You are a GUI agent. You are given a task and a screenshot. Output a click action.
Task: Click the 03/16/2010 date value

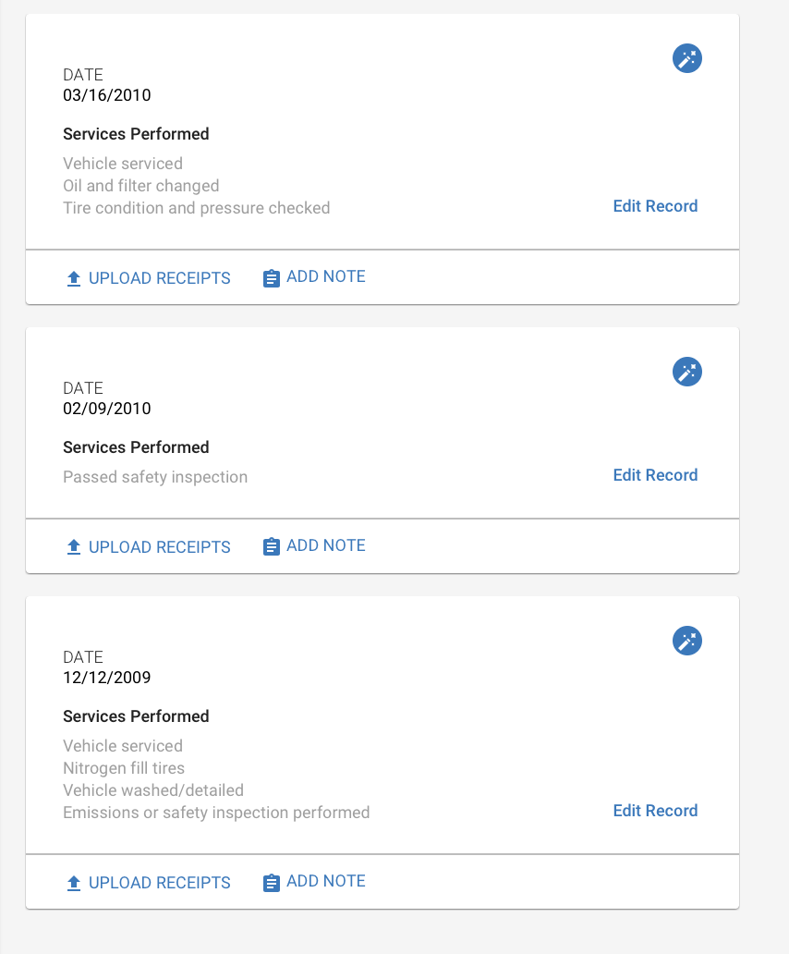pyautogui.click(x=107, y=95)
